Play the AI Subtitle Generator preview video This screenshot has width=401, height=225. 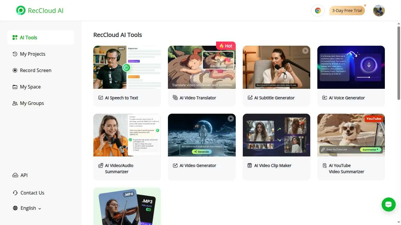[x=305, y=51]
